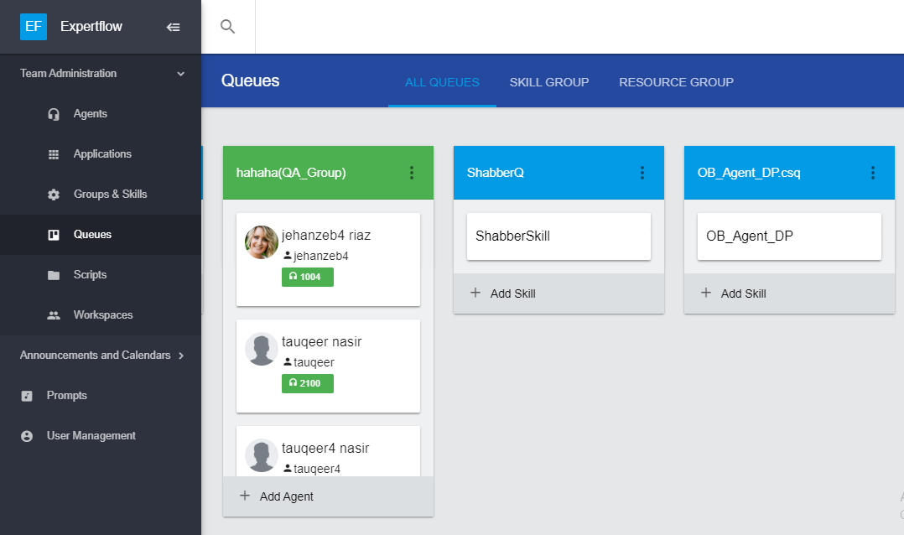
Task: Open Workspaces via the people icon
Action: [x=54, y=315]
